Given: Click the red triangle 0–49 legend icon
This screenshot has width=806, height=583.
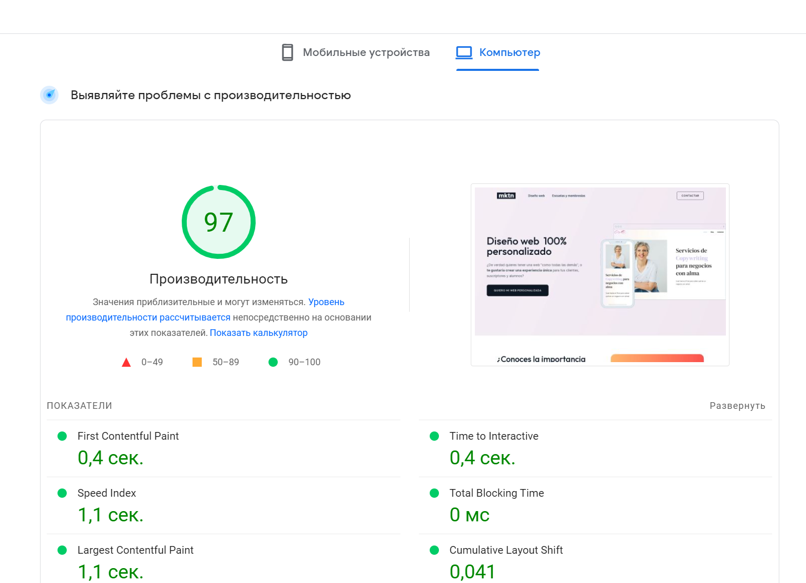Looking at the screenshot, I should click(x=126, y=363).
